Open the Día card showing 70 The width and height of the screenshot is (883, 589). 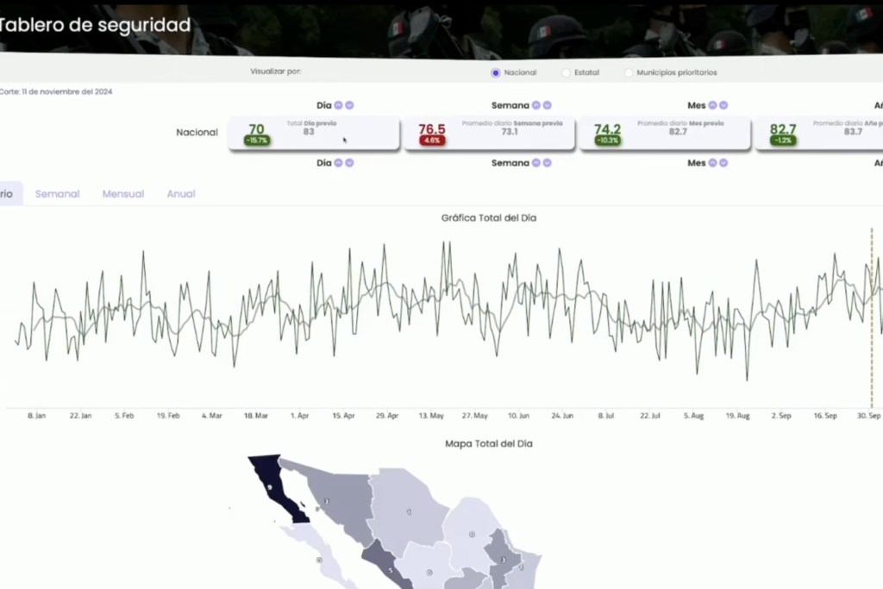pos(314,134)
